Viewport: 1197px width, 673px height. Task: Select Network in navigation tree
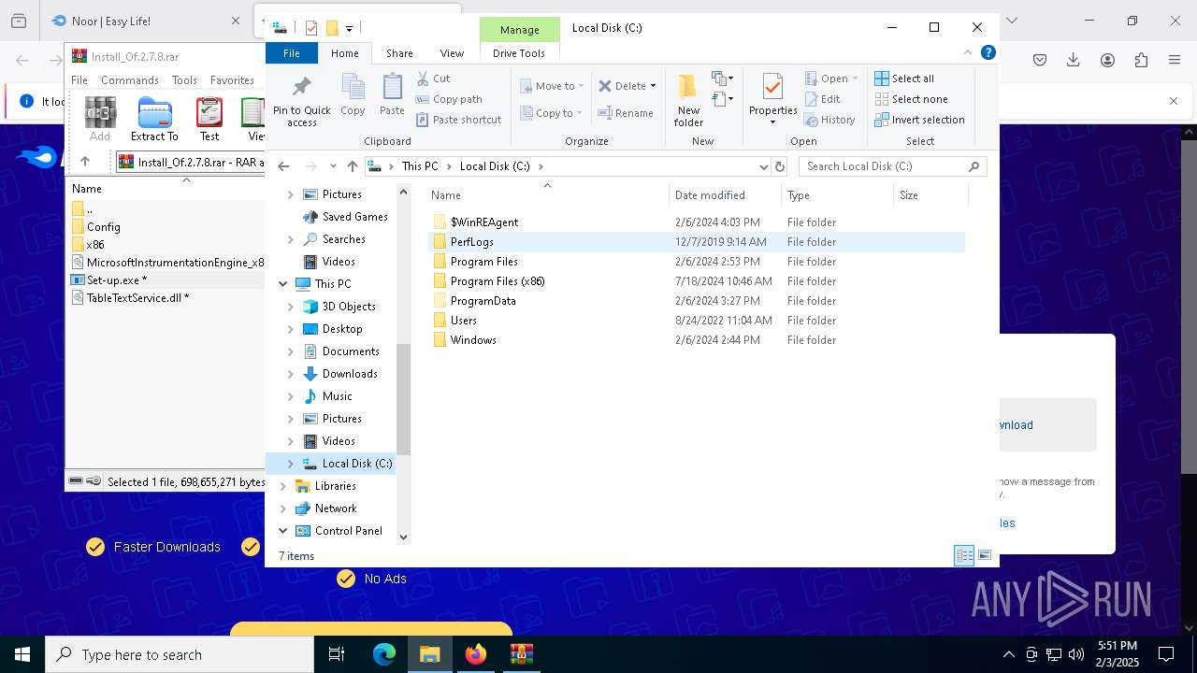point(336,508)
